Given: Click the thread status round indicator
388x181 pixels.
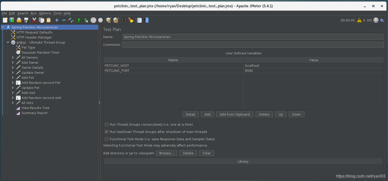Looking at the screenshot, I should 376,20.
